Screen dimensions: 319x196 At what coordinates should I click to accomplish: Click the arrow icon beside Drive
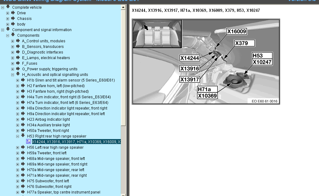[13, 13]
